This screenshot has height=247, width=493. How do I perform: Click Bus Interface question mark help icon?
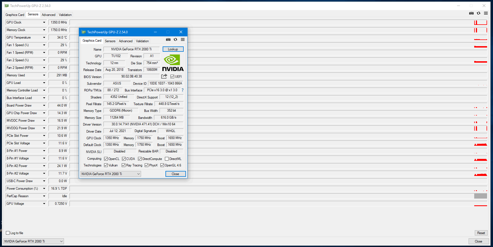[183, 90]
